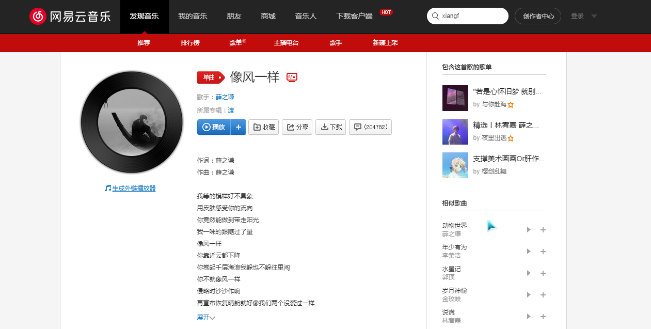Select 新碟上架 in the sub-navigation

385,43
